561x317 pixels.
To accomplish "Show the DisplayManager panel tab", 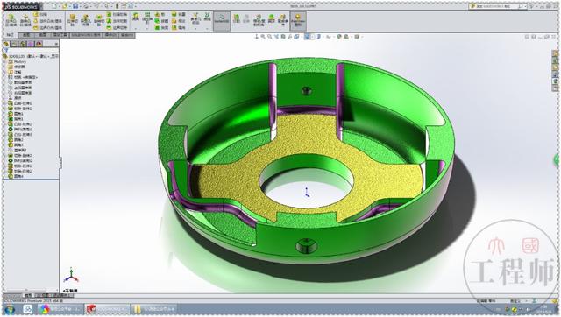I will (x=39, y=44).
